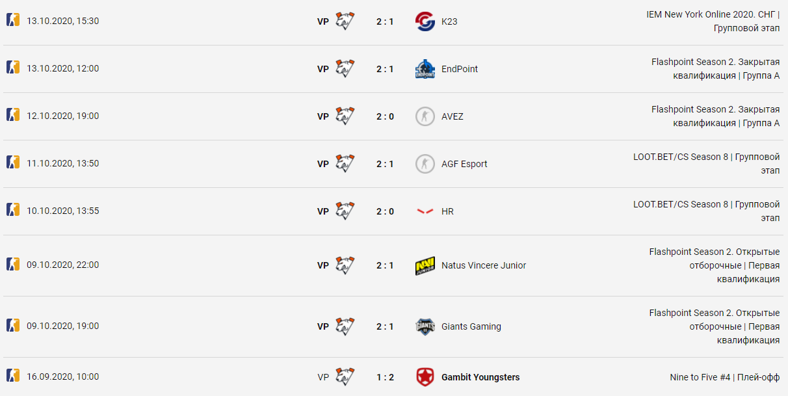This screenshot has width=788, height=396.
Task: Click the HR red team logo
Action: click(425, 211)
